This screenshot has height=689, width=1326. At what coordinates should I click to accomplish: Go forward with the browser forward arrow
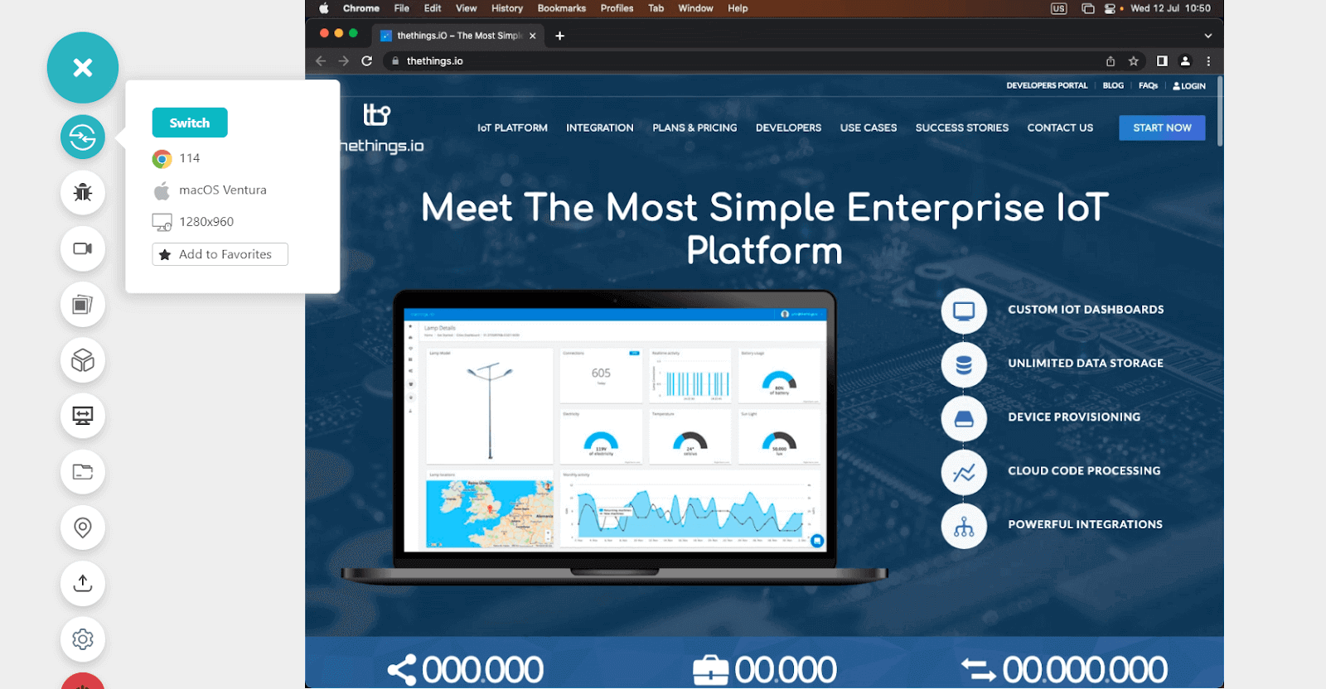point(344,61)
